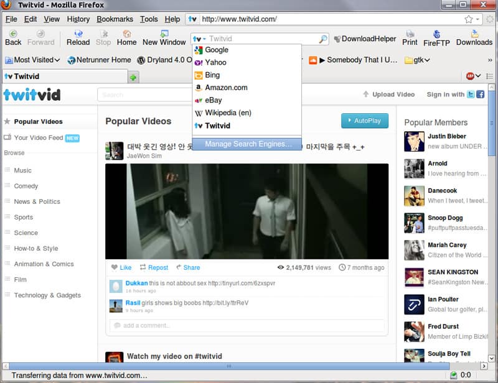The height and width of the screenshot is (383, 498).
Task: Click Snoop Dogg's avatar thumbnail
Action: pyautogui.click(x=414, y=223)
